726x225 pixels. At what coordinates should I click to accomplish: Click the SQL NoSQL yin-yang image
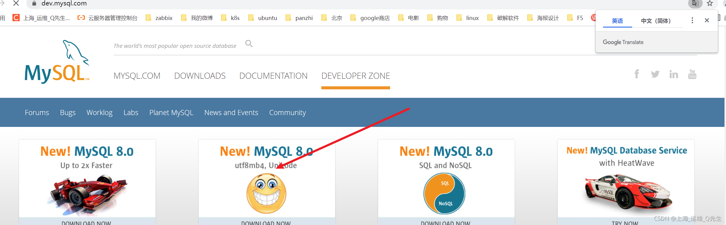click(444, 193)
